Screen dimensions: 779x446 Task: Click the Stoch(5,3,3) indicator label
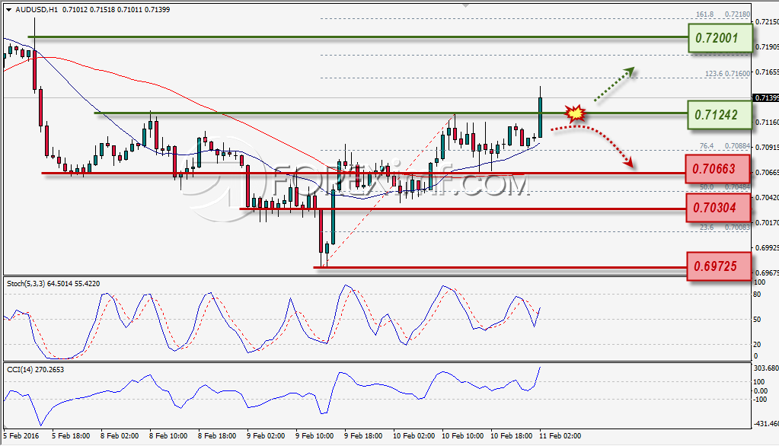pos(26,284)
